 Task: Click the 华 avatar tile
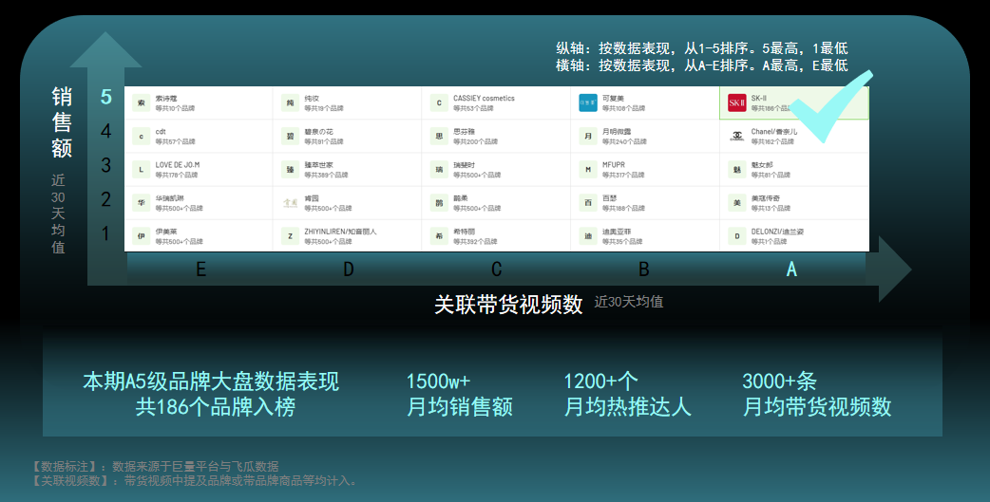click(141, 203)
